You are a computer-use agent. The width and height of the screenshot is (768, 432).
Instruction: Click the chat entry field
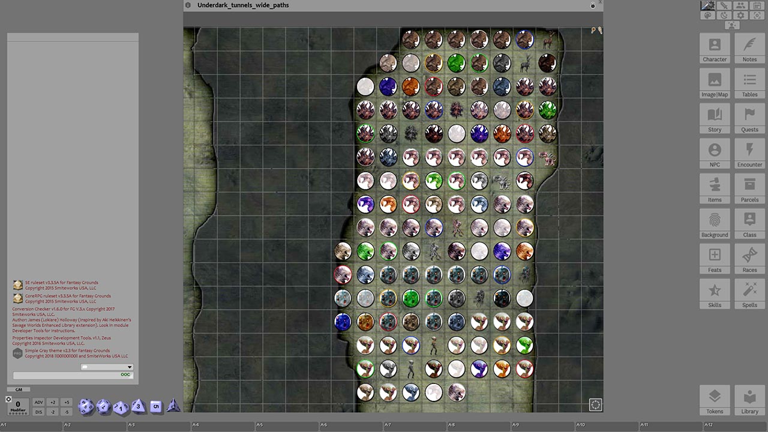pos(73,375)
